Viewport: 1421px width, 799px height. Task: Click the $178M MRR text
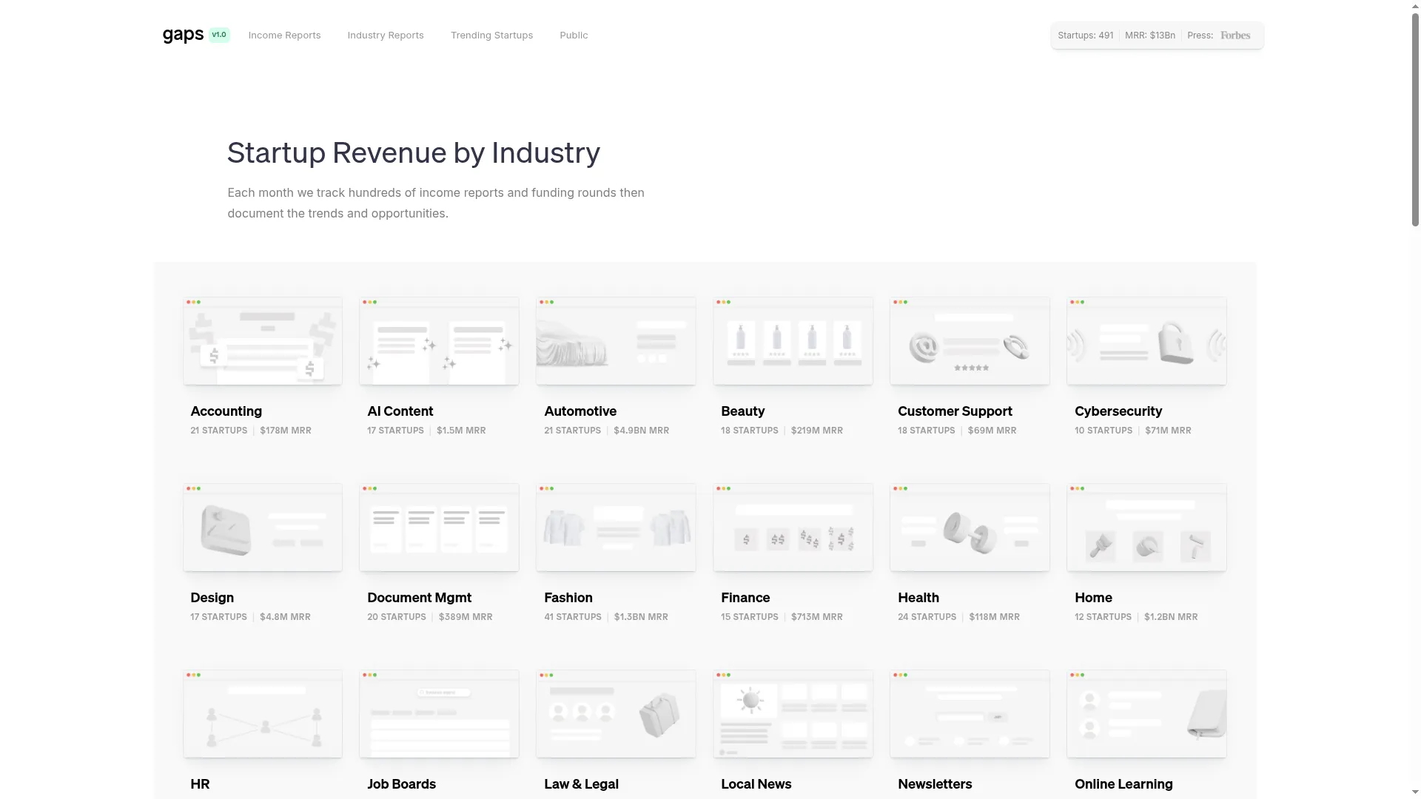click(x=286, y=431)
